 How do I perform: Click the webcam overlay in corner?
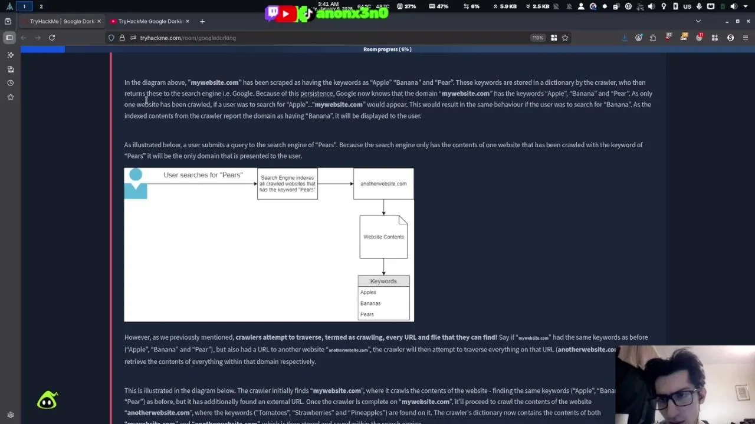(x=685, y=385)
